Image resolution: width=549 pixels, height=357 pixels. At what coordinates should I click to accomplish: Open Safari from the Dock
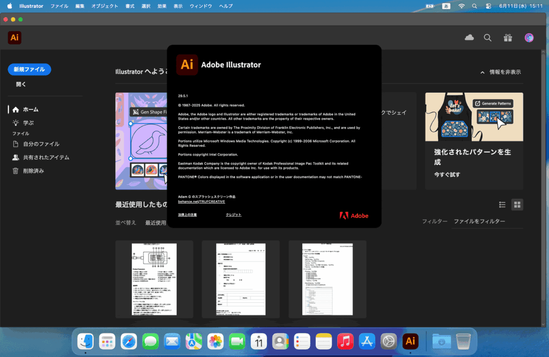pyautogui.click(x=129, y=341)
